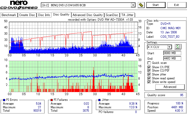Click the refresh icon beside the speed selector
The height and width of the screenshot is (114, 187).
click(x=178, y=47)
